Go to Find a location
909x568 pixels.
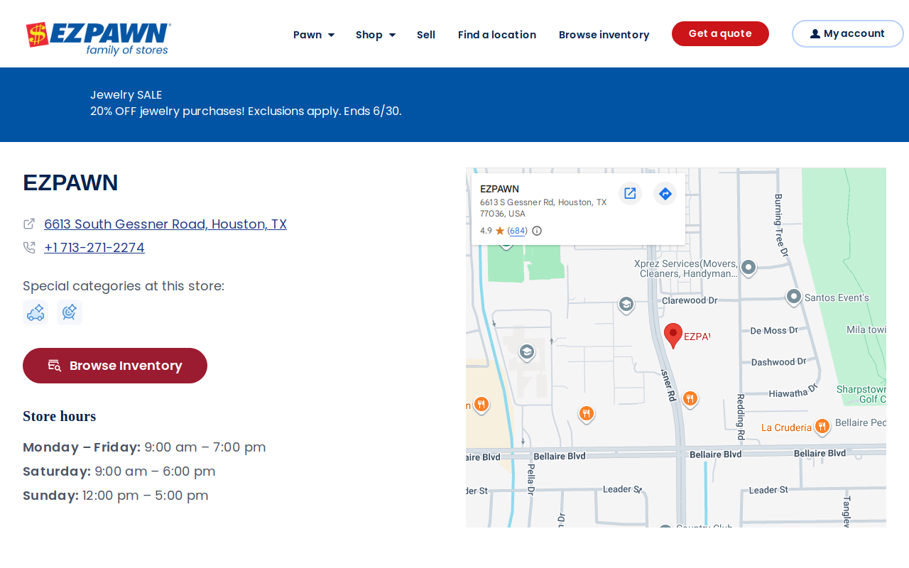click(x=497, y=35)
